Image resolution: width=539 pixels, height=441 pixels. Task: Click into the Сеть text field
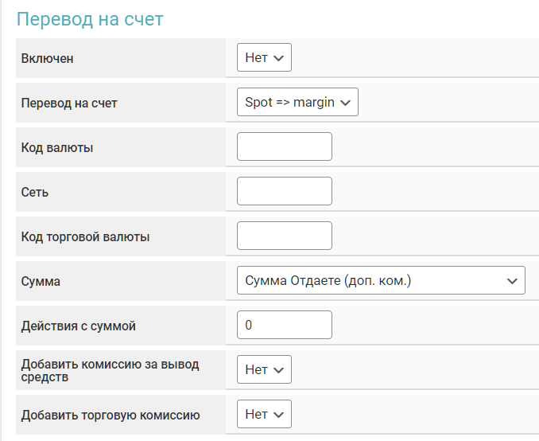(284, 191)
